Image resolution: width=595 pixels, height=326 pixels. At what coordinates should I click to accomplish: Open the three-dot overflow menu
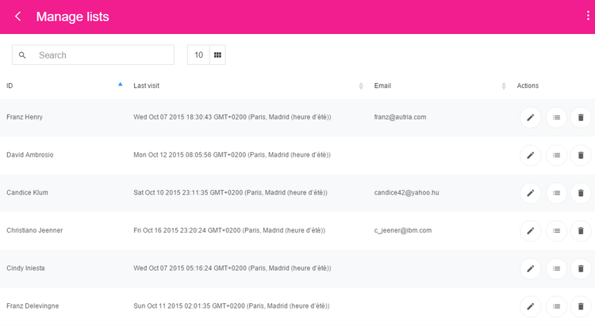click(x=588, y=16)
